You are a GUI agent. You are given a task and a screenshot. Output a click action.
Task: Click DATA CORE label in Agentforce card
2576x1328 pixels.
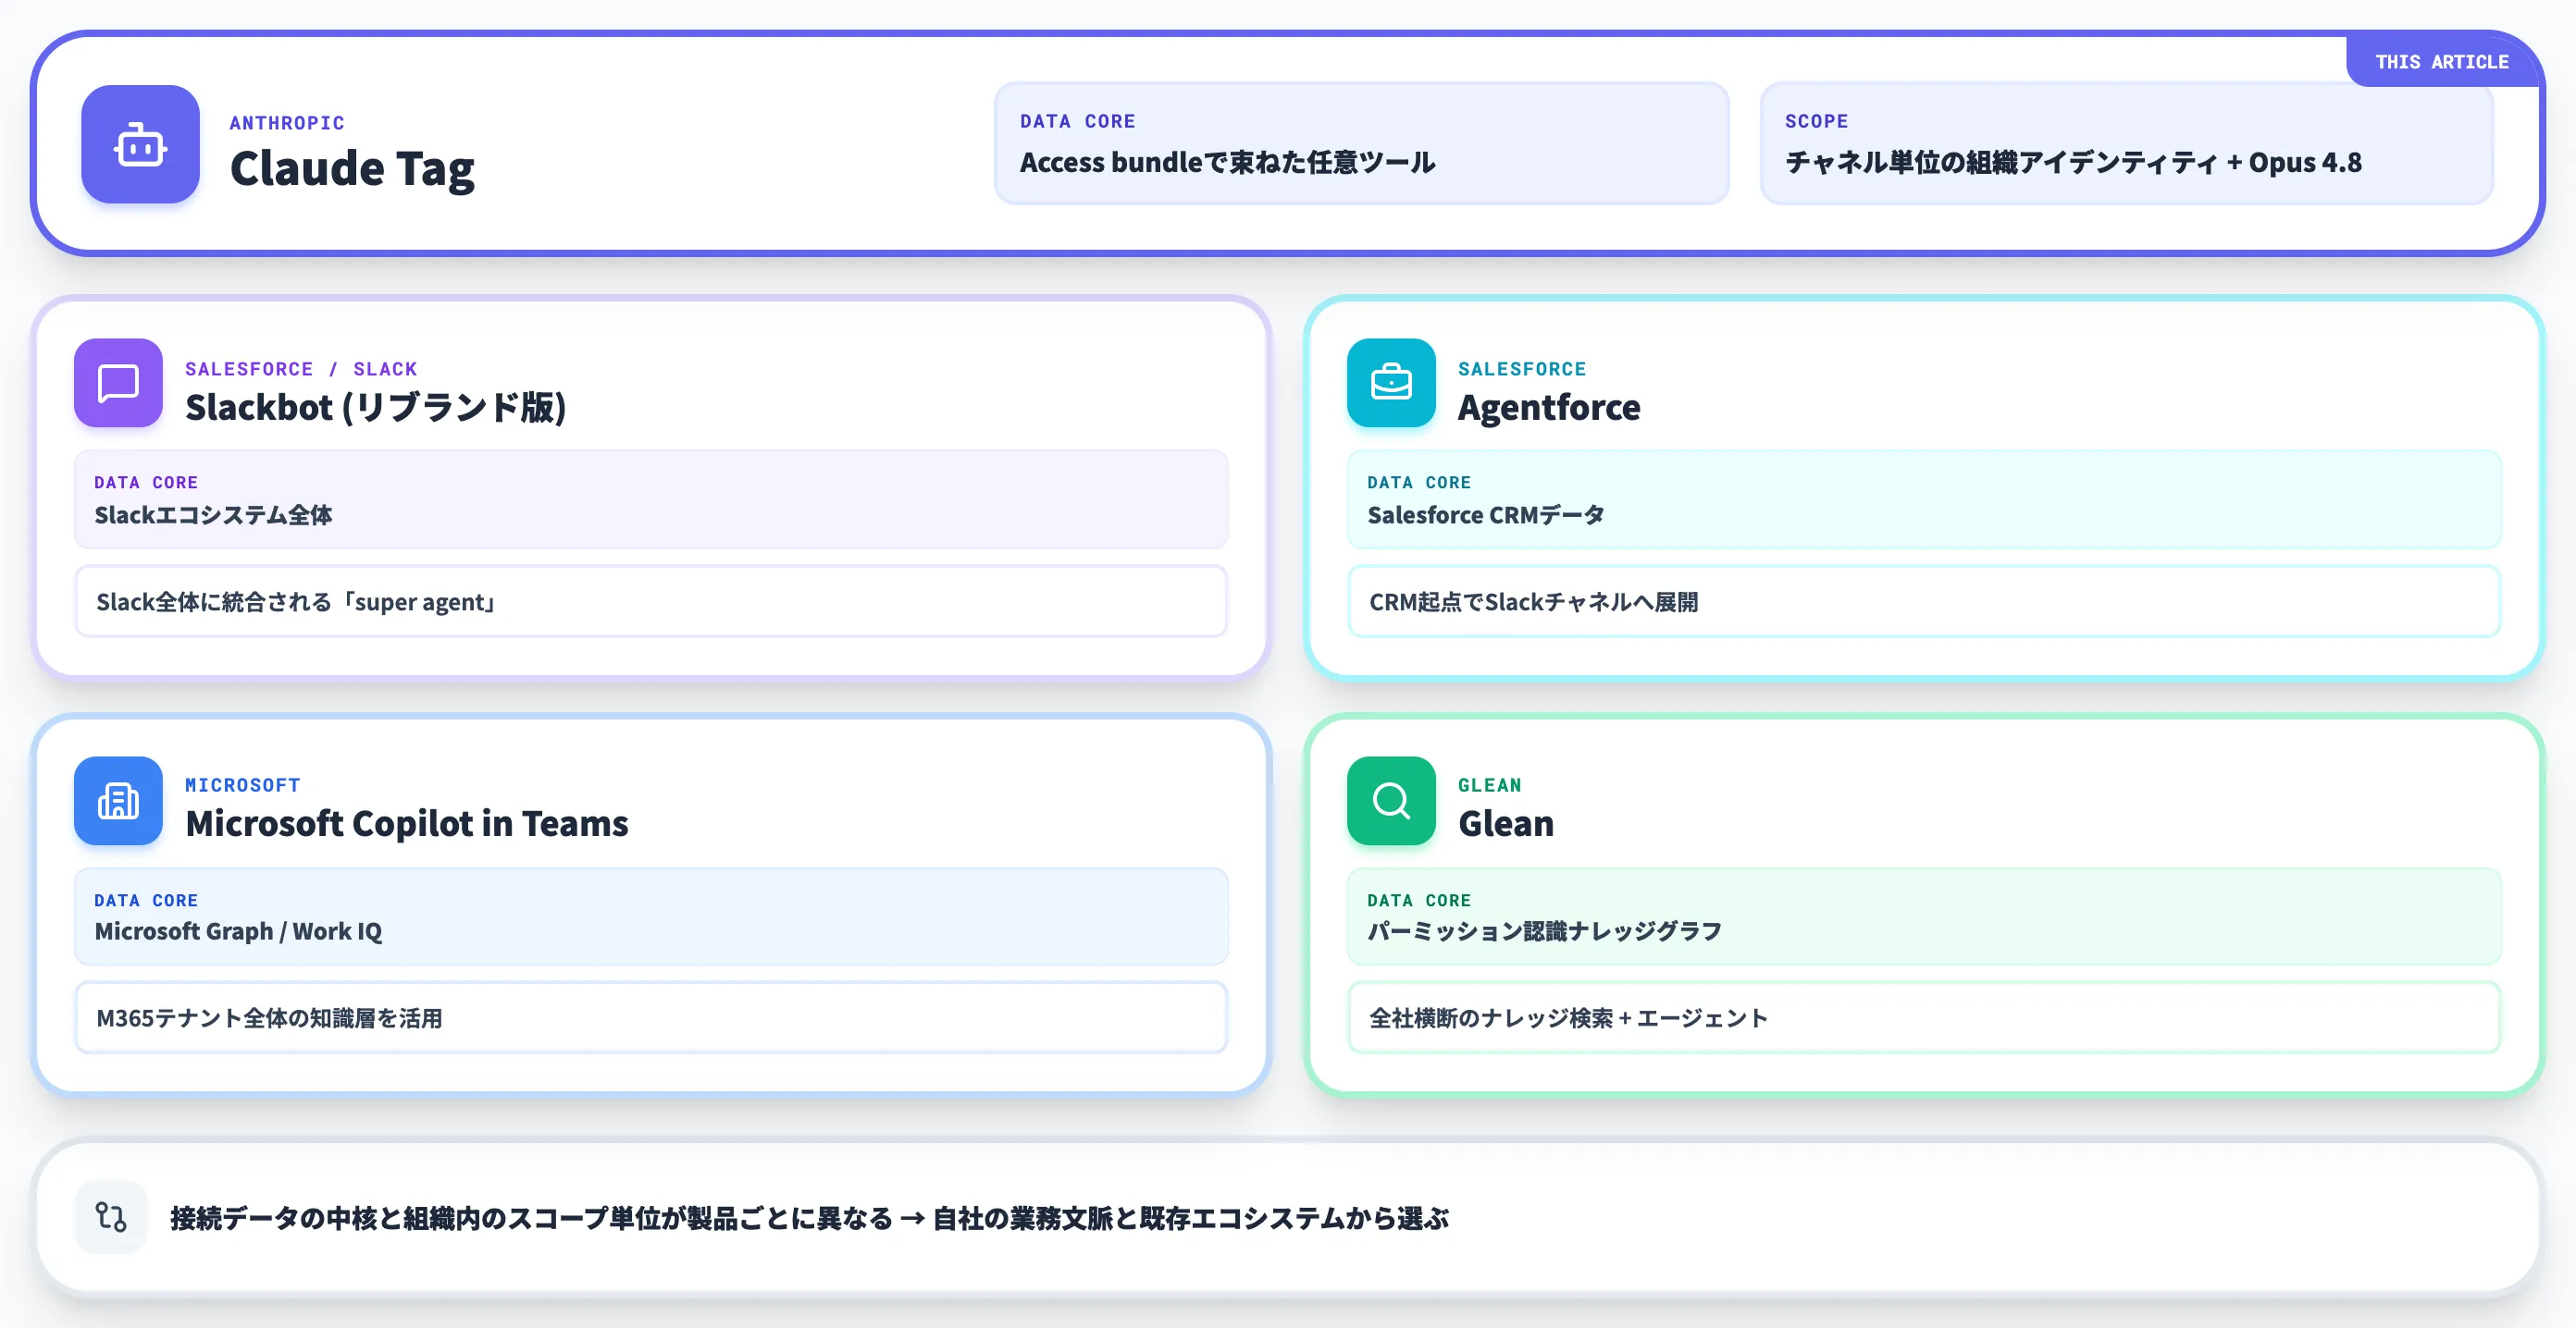click(1419, 483)
